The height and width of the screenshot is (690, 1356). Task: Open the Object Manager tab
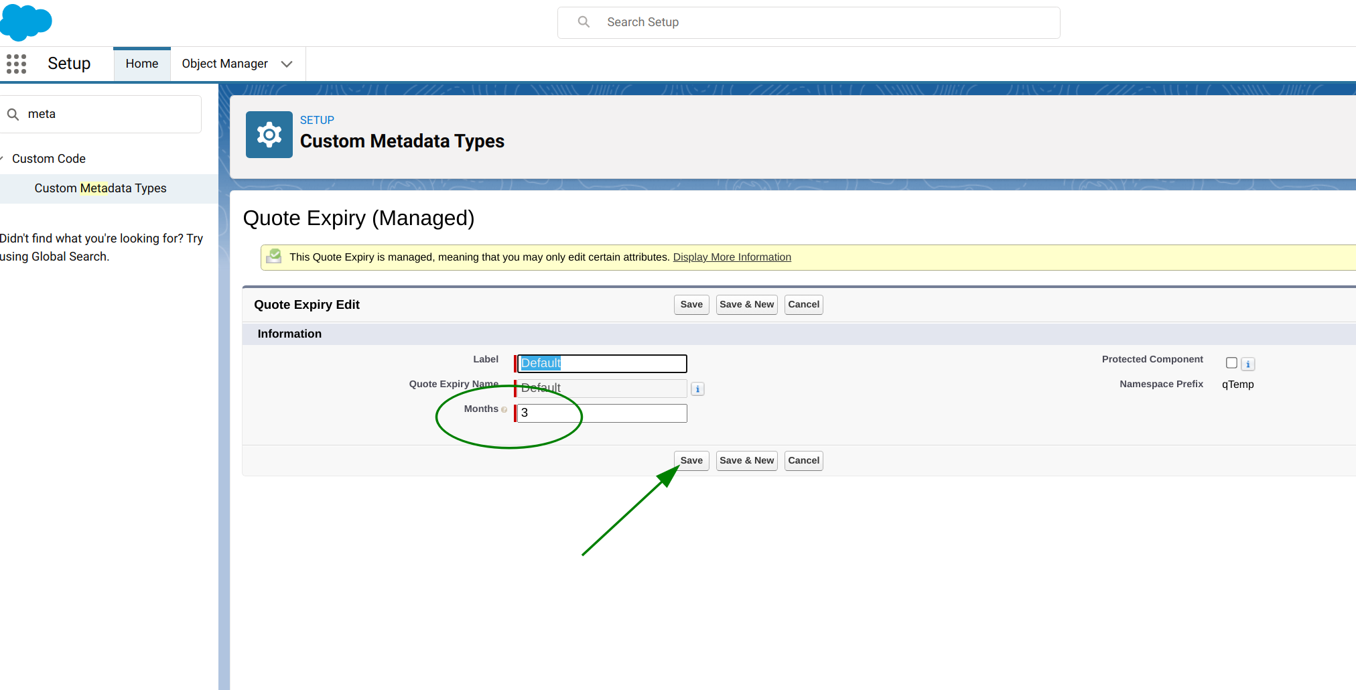pyautogui.click(x=224, y=64)
